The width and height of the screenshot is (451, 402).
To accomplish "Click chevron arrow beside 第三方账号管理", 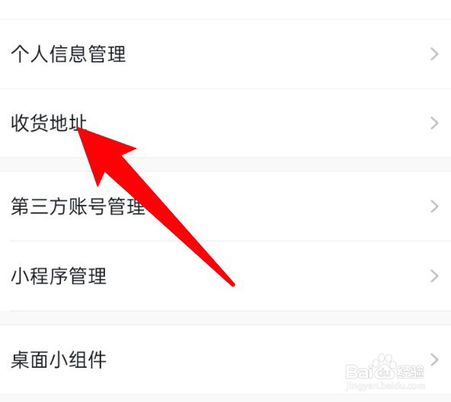I will click(434, 206).
